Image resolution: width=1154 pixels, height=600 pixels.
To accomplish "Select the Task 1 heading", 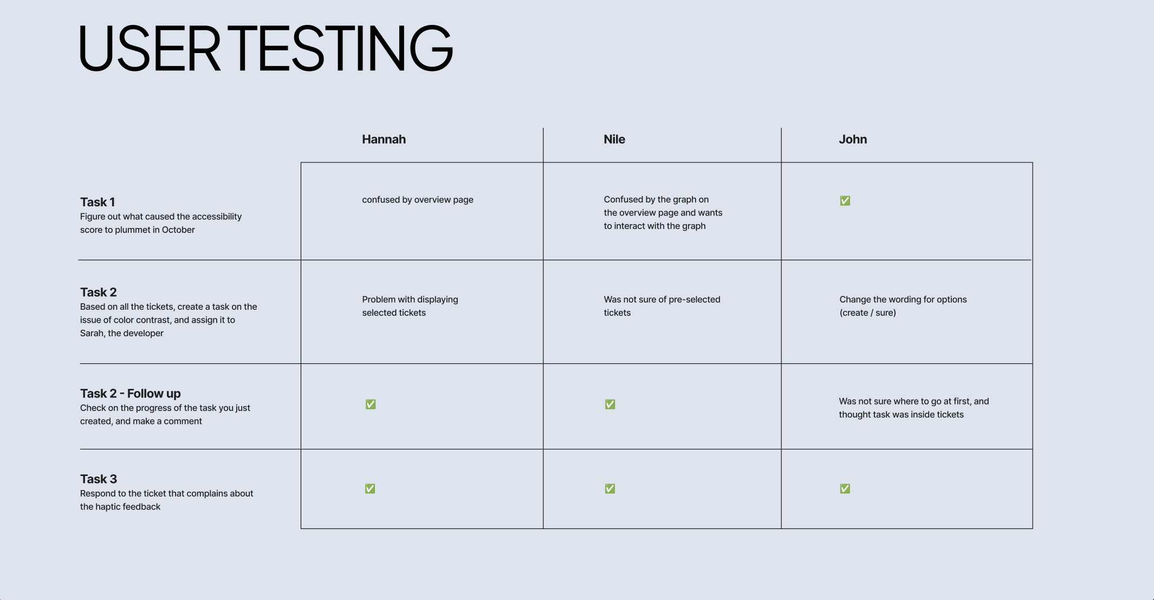I will (x=98, y=202).
